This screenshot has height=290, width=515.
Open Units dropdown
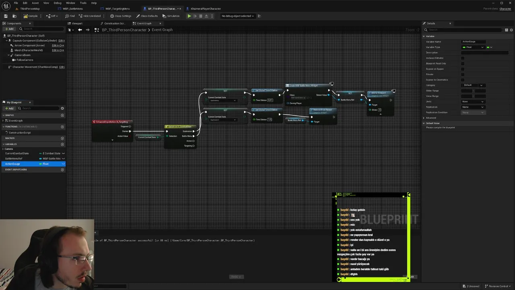473,101
